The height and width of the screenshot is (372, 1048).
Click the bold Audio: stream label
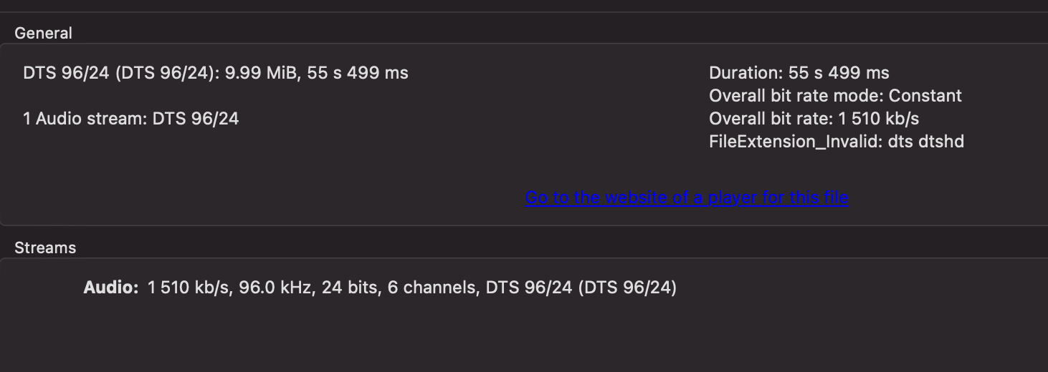point(110,288)
